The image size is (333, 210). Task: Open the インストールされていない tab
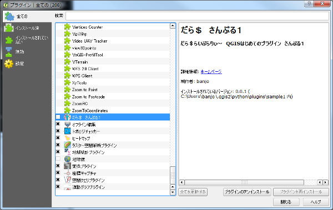[x=27, y=40]
